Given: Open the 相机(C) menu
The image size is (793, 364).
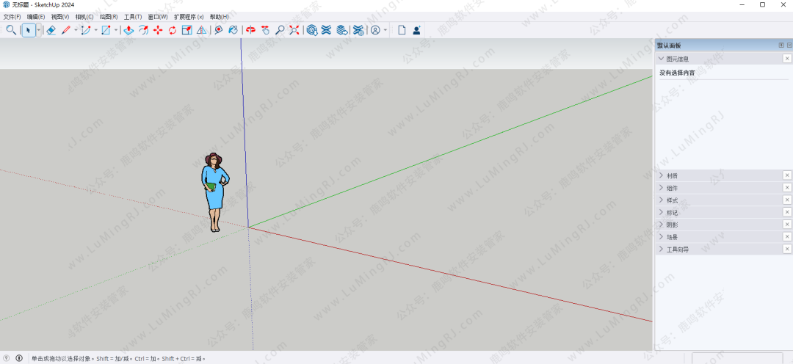Looking at the screenshot, I should [84, 16].
